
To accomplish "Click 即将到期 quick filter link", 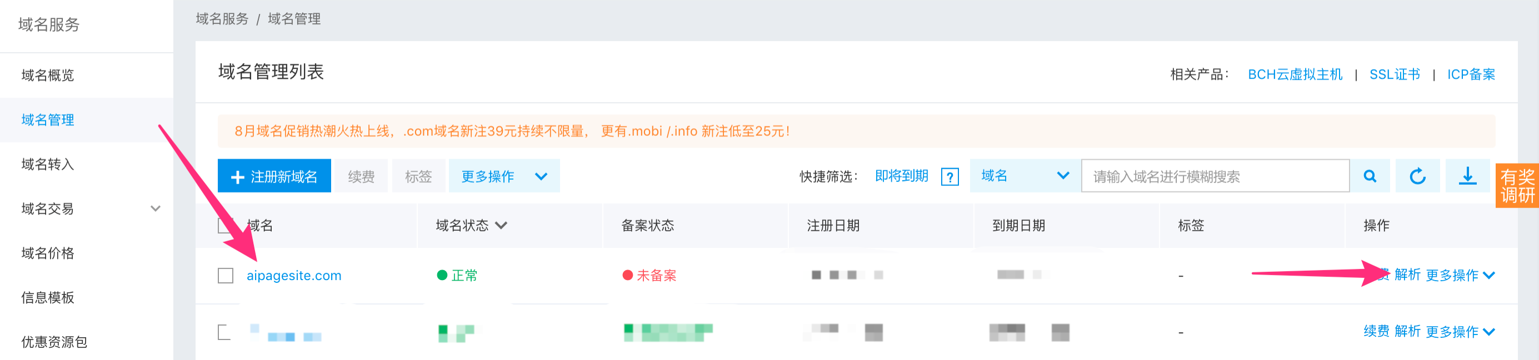I will pyautogui.click(x=901, y=176).
